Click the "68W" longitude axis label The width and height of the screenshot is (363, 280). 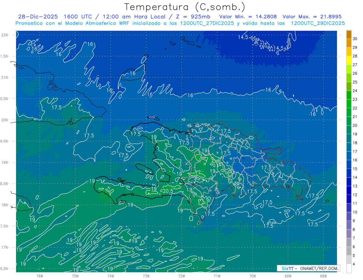coord(323,276)
